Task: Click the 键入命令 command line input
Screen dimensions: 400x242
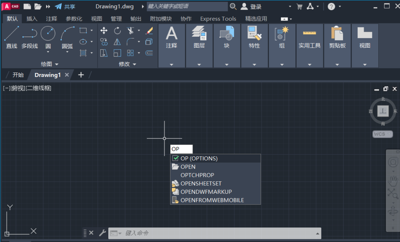Action: (217, 233)
